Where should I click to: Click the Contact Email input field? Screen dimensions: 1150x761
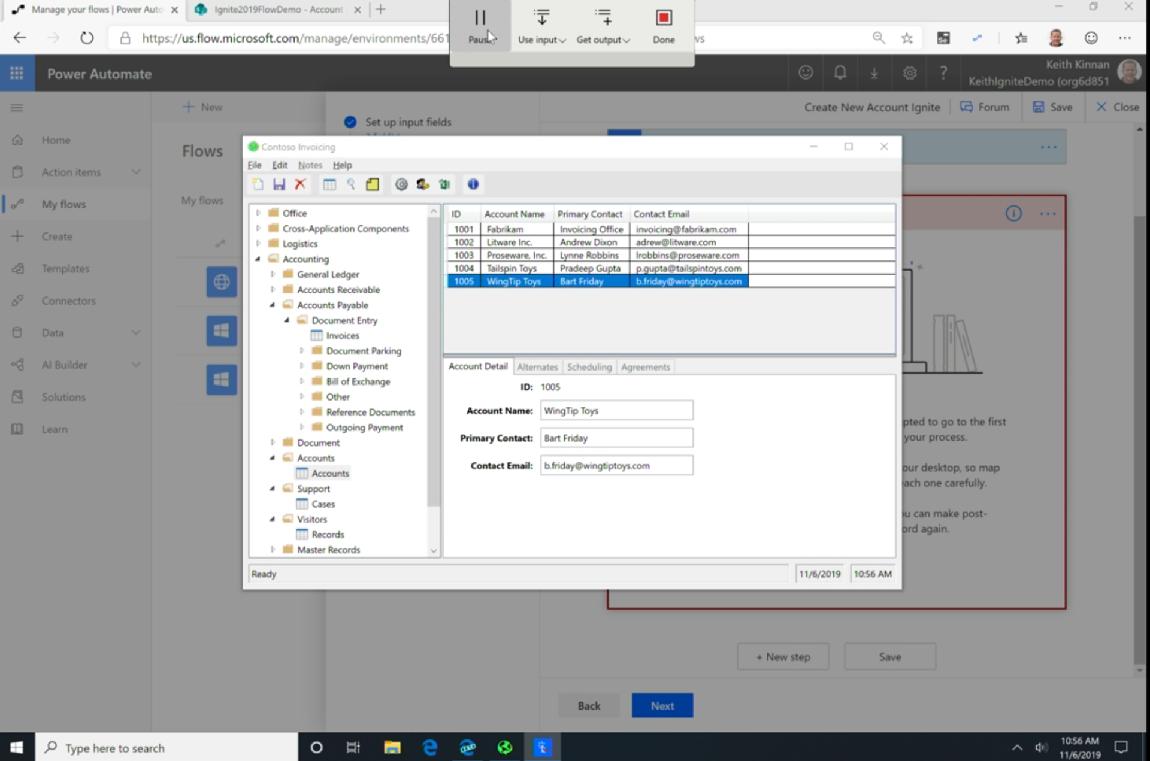[616, 466]
